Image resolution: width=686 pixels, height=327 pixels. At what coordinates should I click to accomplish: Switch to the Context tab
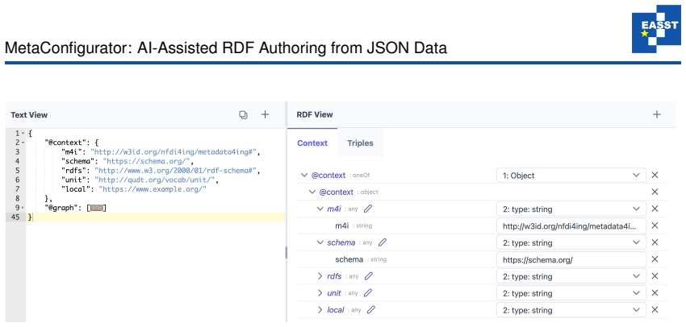pyautogui.click(x=312, y=143)
